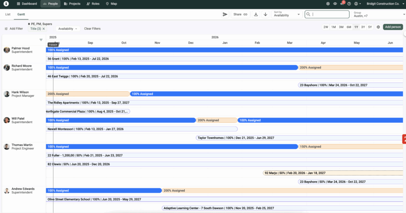Select the Olive Street Elementary School allocation
This screenshot has height=213, width=406.
point(224,199)
